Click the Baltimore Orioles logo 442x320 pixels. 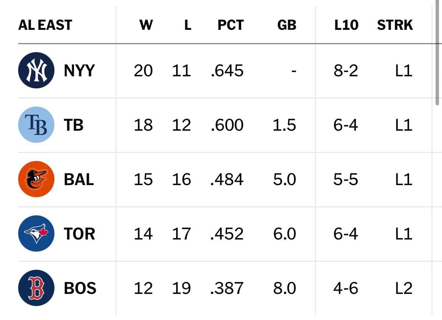36,179
